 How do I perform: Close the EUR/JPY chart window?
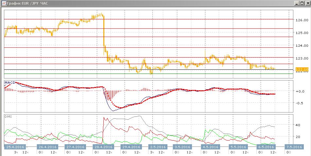[x=307, y=3]
